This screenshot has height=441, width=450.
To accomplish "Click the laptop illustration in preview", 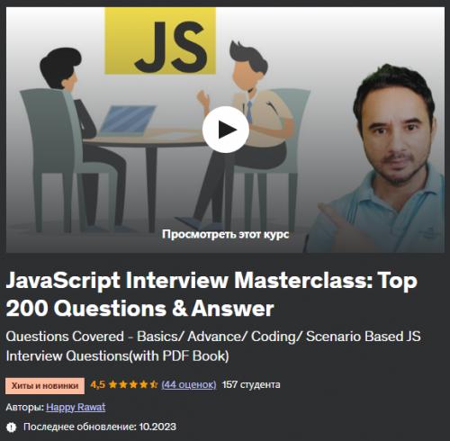I will (128, 121).
